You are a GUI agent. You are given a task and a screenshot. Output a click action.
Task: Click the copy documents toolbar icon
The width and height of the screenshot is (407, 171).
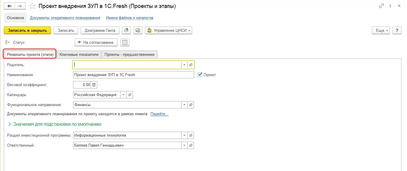(138, 30)
